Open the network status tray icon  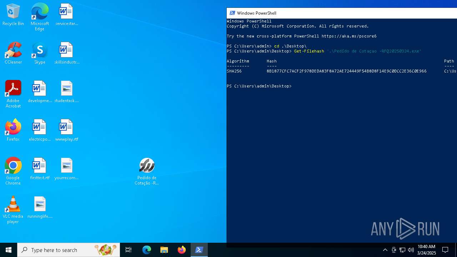tap(402, 250)
